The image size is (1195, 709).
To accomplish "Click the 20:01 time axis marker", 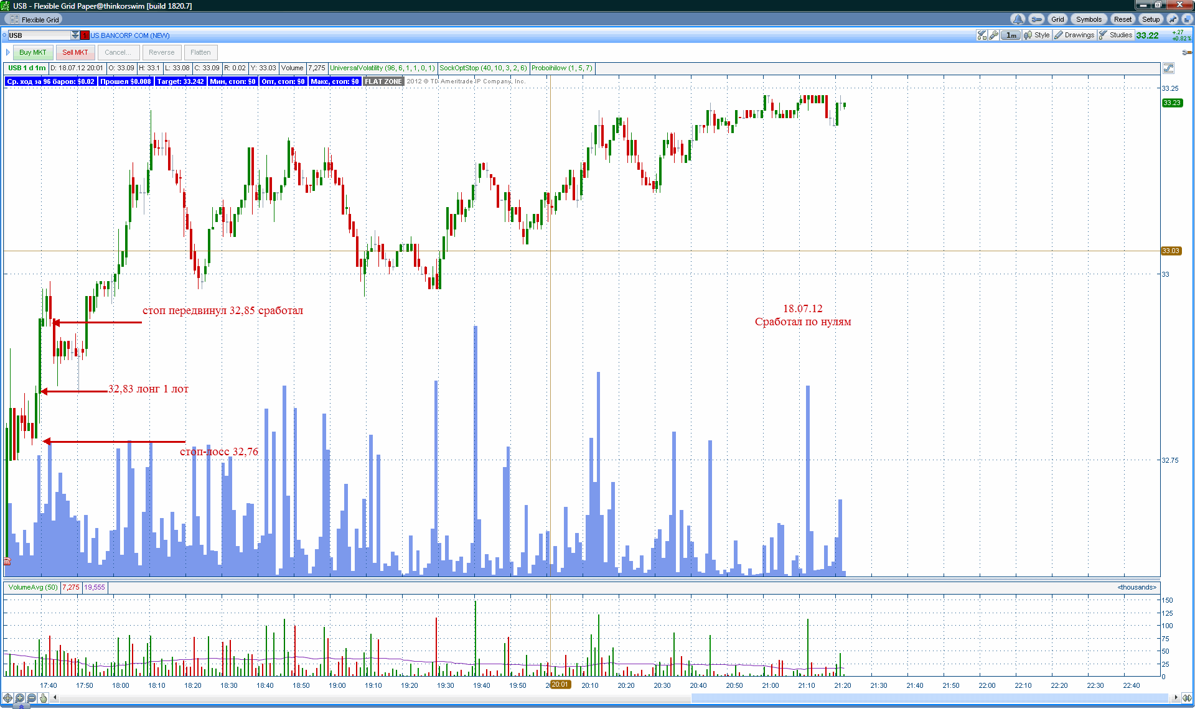I will [560, 685].
